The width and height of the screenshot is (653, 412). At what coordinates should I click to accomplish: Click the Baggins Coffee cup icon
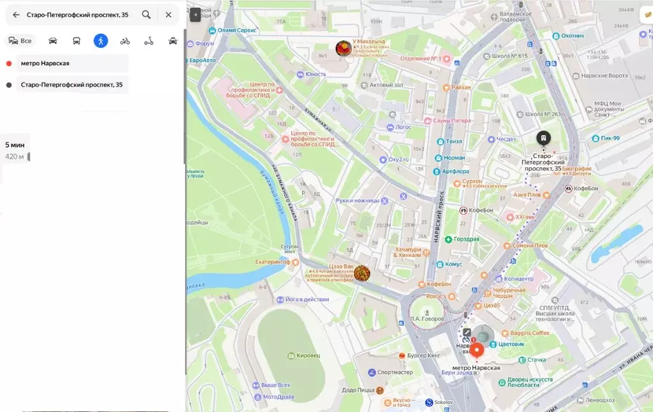[x=504, y=333]
